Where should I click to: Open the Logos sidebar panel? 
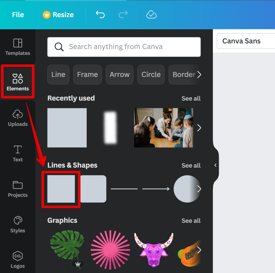18,260
